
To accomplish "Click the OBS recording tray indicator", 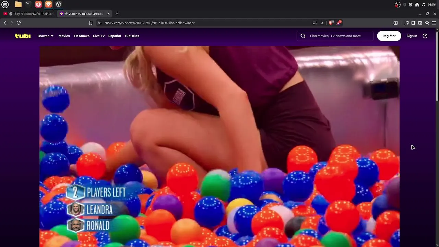I will tap(398, 4).
